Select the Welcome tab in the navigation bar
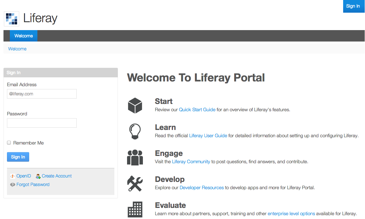The height and width of the screenshot is (219, 365). (23, 36)
